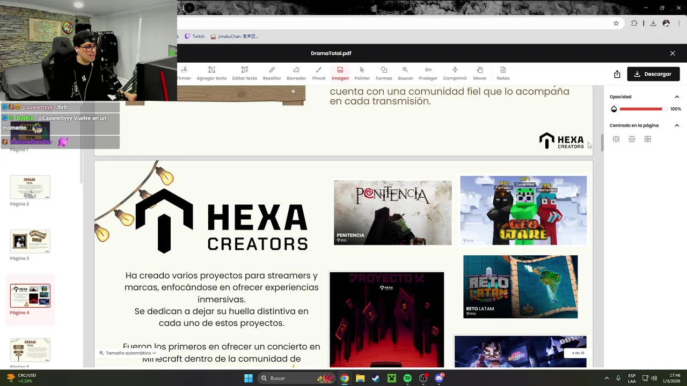This screenshot has width=687, height=386.
Task: Open the Proteger tool
Action: coord(428,73)
